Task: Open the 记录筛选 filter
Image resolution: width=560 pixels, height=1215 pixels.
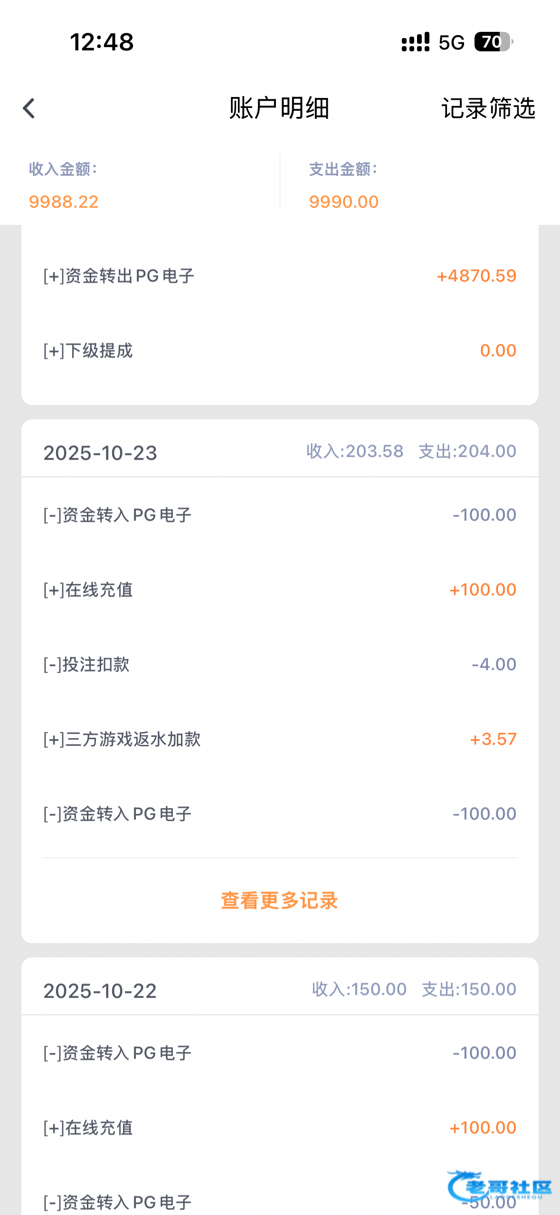Action: coord(488,108)
